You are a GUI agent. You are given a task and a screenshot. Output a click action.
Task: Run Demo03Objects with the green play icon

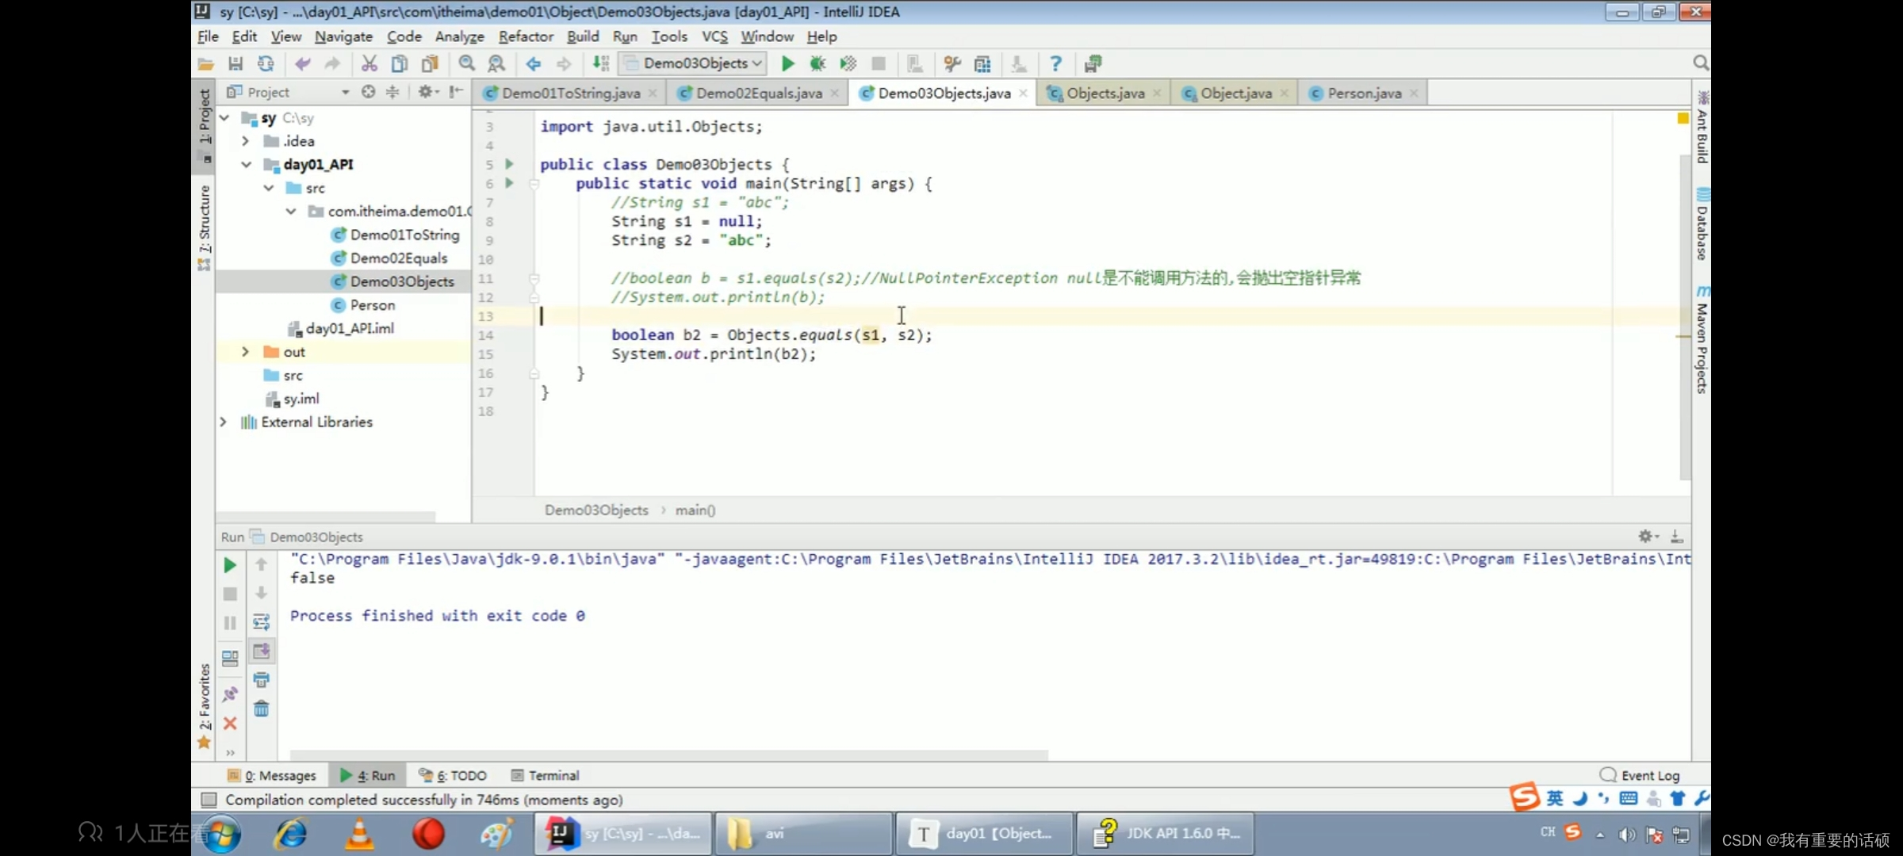[787, 64]
